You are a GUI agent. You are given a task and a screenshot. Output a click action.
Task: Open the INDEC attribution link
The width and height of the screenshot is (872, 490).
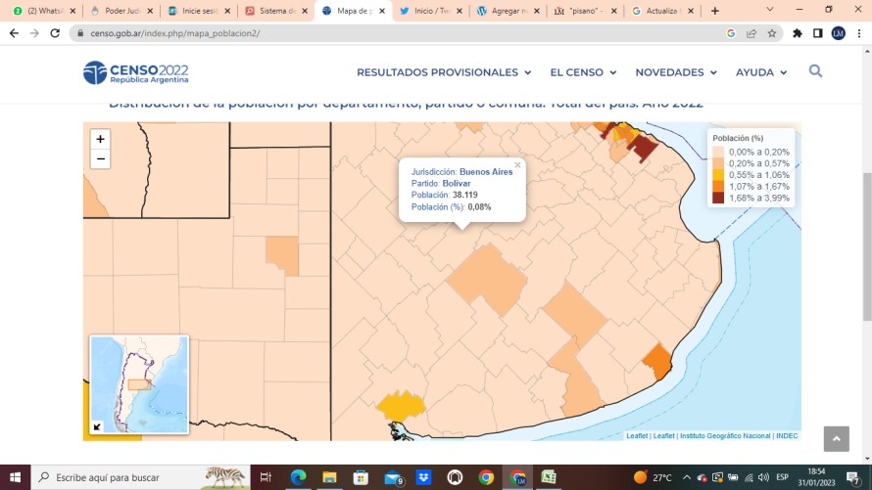[787, 435]
